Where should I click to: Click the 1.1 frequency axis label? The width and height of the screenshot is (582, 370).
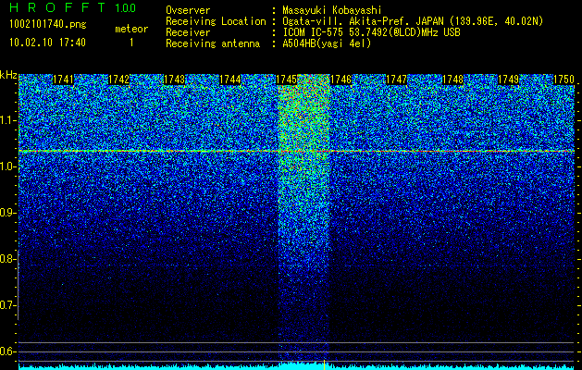coord(7,120)
